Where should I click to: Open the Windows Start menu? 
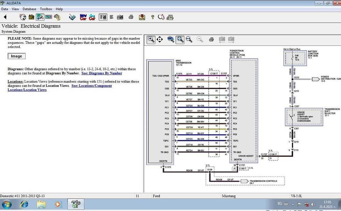point(6,204)
